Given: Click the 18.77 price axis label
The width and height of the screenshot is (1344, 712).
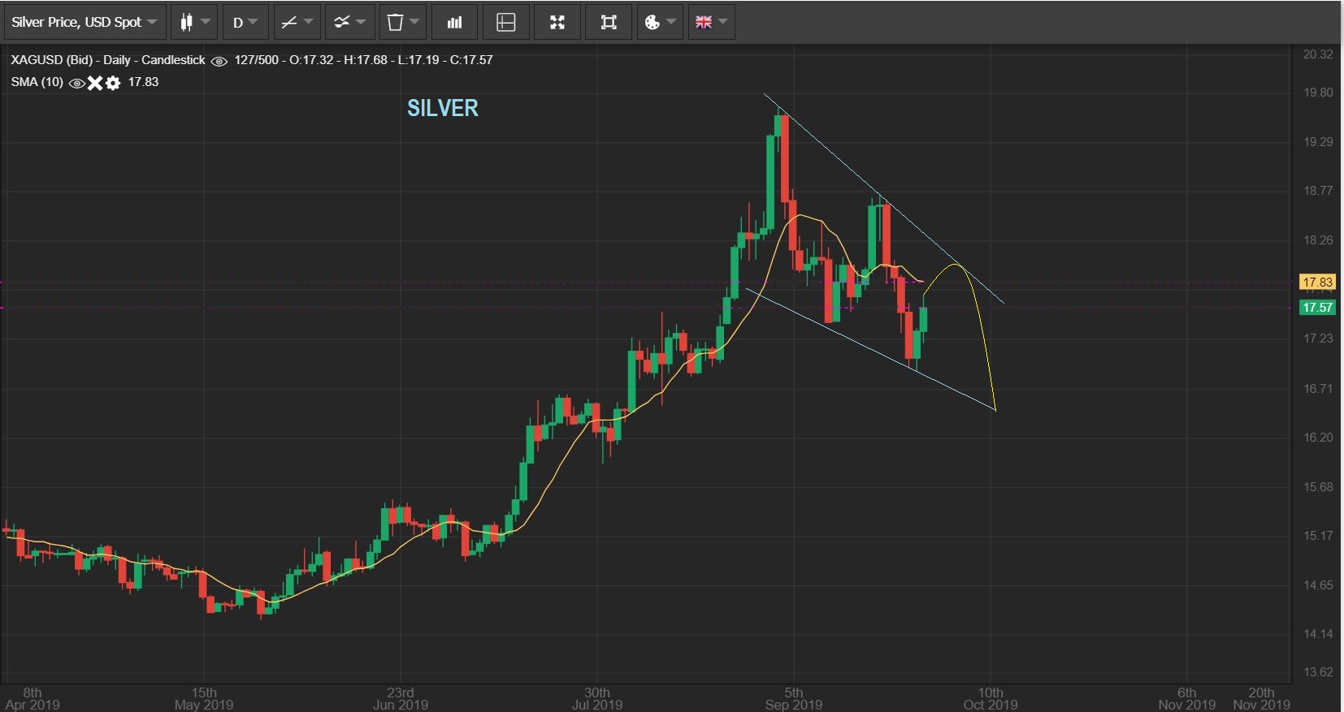Looking at the screenshot, I should [1318, 191].
